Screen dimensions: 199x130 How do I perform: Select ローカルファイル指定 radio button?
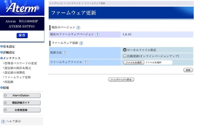[x=125, y=50]
